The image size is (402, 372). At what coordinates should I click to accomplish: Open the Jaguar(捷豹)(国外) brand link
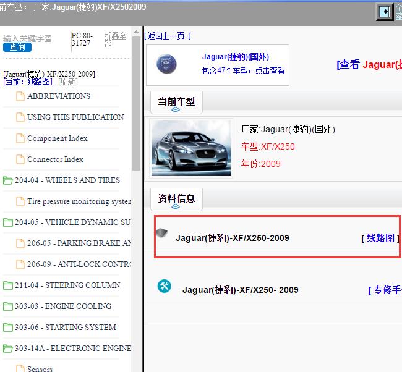pos(236,57)
